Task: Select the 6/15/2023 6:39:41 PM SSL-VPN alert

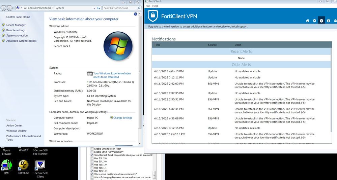Action: click(x=242, y=111)
